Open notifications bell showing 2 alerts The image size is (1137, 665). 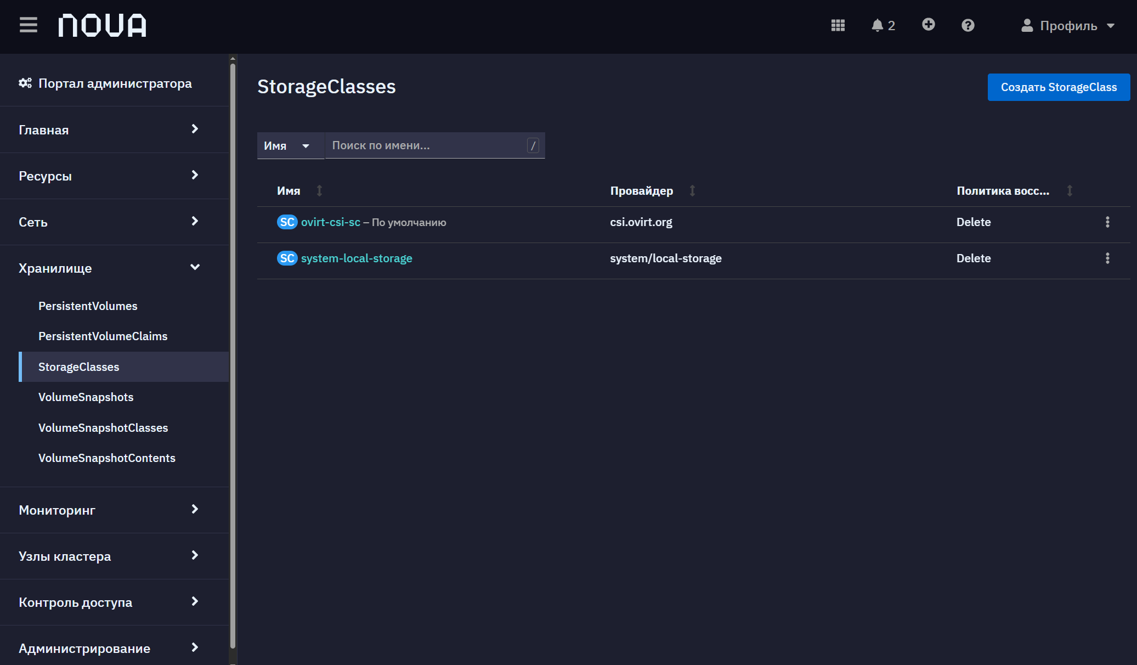[x=883, y=25]
